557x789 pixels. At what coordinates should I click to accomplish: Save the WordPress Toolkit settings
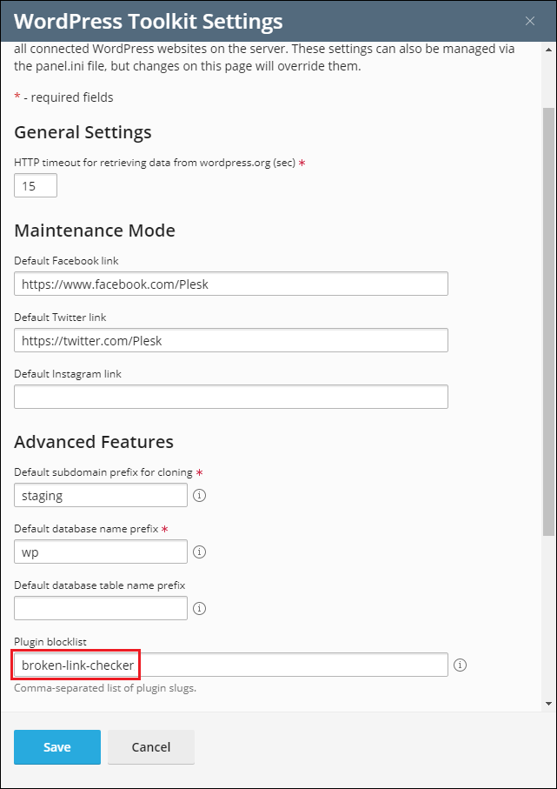(x=57, y=747)
